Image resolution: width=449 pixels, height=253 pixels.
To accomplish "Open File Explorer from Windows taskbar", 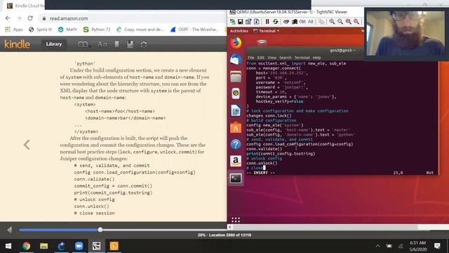I will tap(43, 246).
